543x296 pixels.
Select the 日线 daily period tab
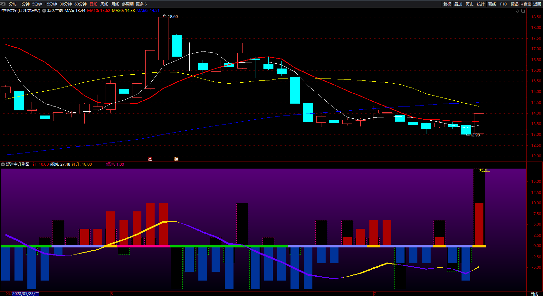click(93, 4)
